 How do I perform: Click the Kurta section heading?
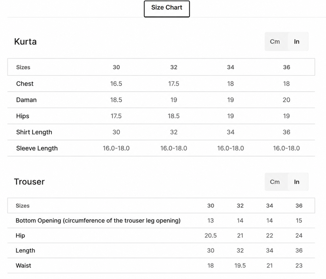[25, 42]
